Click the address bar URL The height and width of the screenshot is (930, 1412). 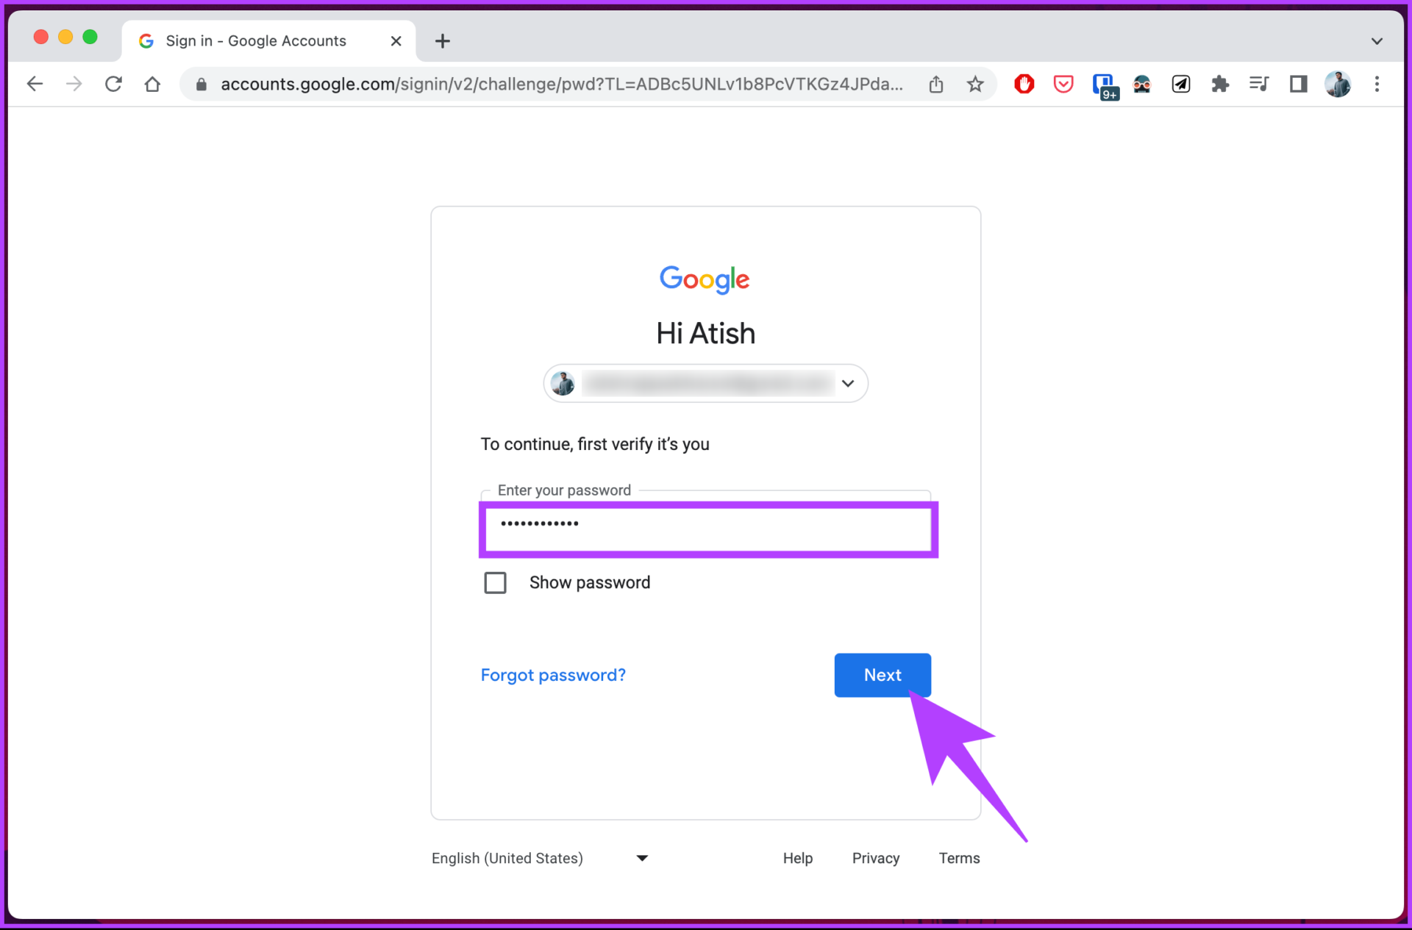pyautogui.click(x=562, y=84)
